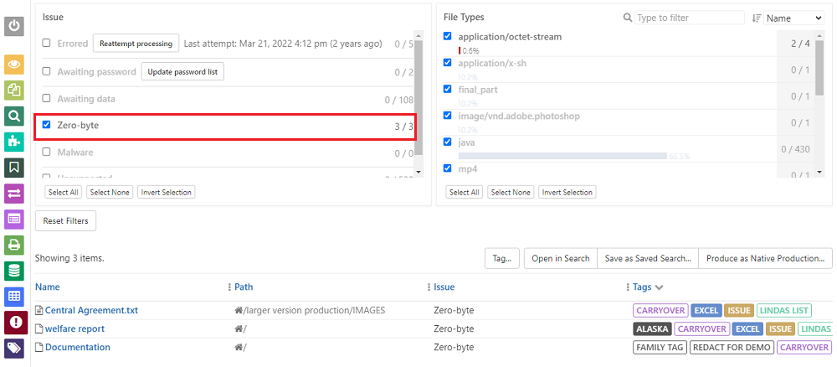Viewport: 837px width, 367px height.
Task: Click the Tag... button
Action: 502,259
